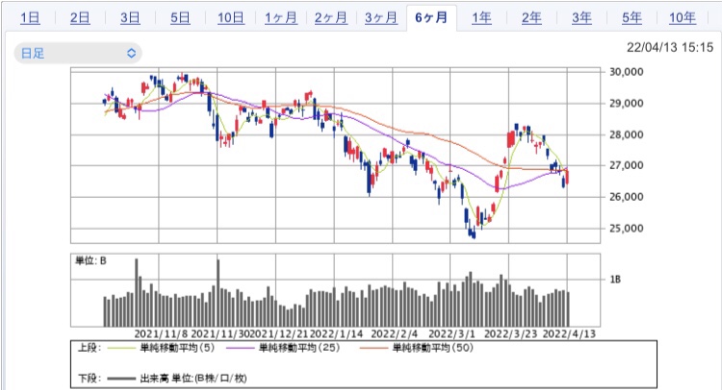Click the 日足 dropdown arrow stepper icon

click(131, 53)
